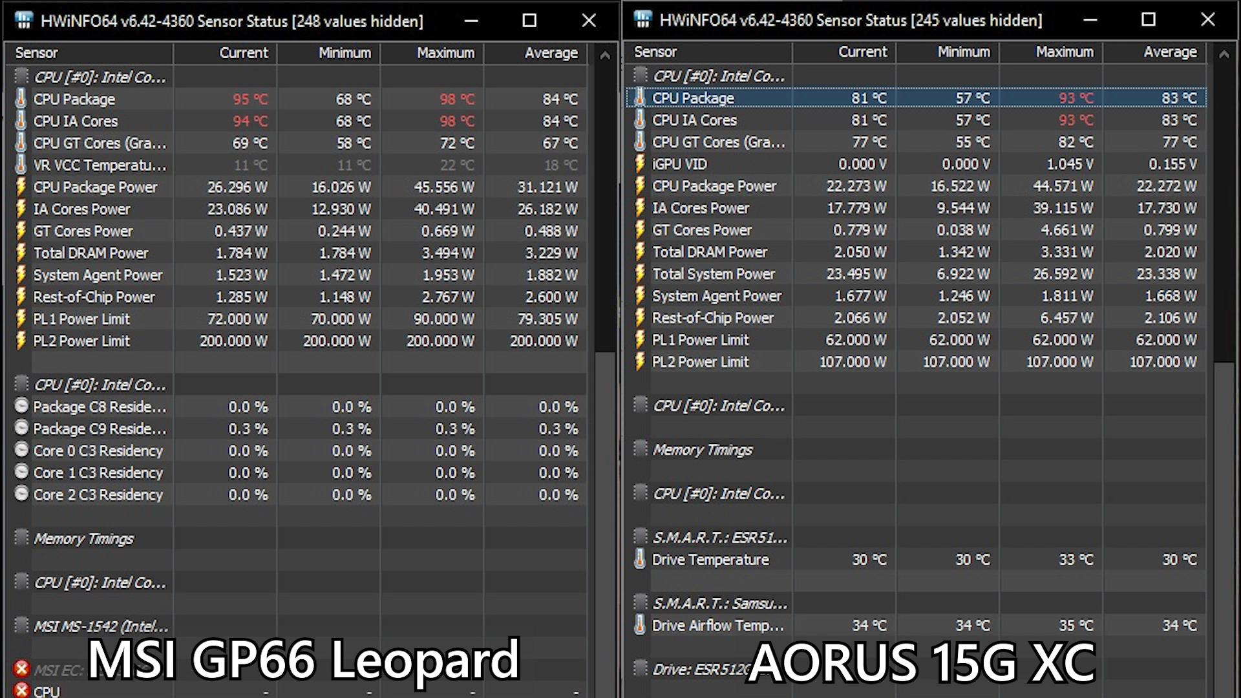Viewport: 1241px width, 698px height.
Task: Select the VR VCC Temperature row
Action: [x=297, y=165]
